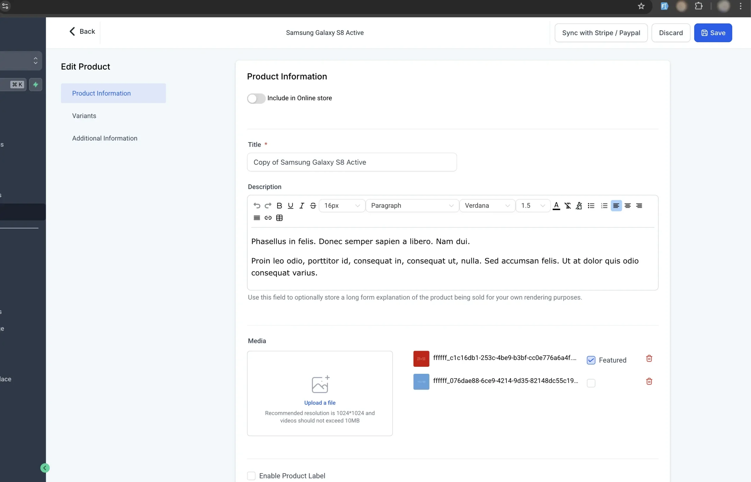Open the 1.5 line height dropdown
Screen dimensions: 751x482
(x=533, y=206)
